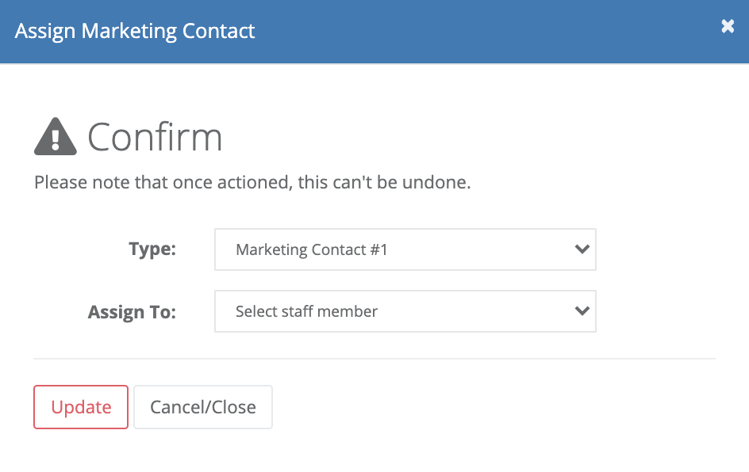Click the Cancel/Close button
Viewport: 749px width, 472px height.
[x=203, y=407]
